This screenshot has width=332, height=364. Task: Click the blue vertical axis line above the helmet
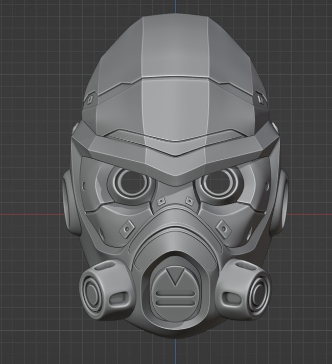[x=175, y=6]
